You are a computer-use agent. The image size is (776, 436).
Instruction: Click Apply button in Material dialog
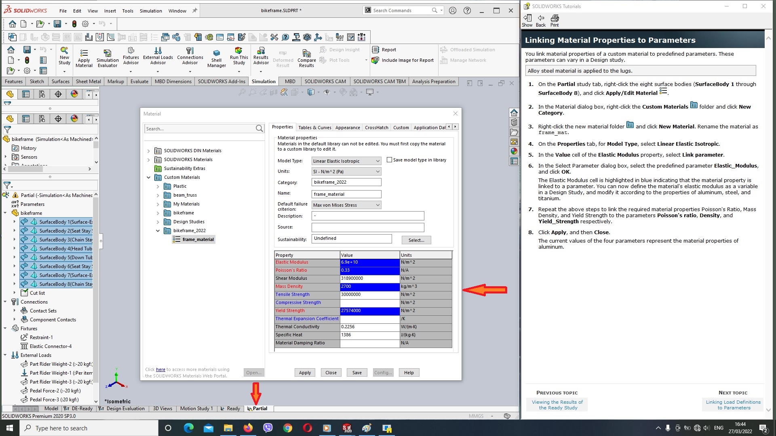(x=305, y=373)
